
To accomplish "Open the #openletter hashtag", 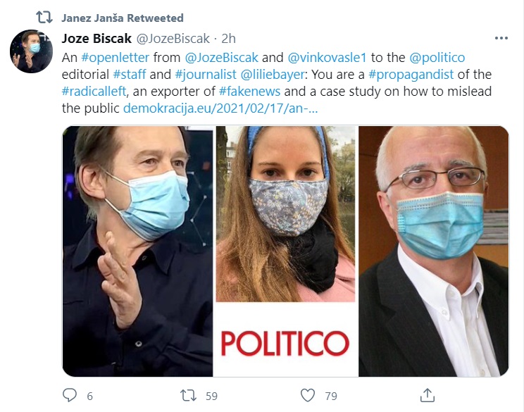I will (x=116, y=58).
